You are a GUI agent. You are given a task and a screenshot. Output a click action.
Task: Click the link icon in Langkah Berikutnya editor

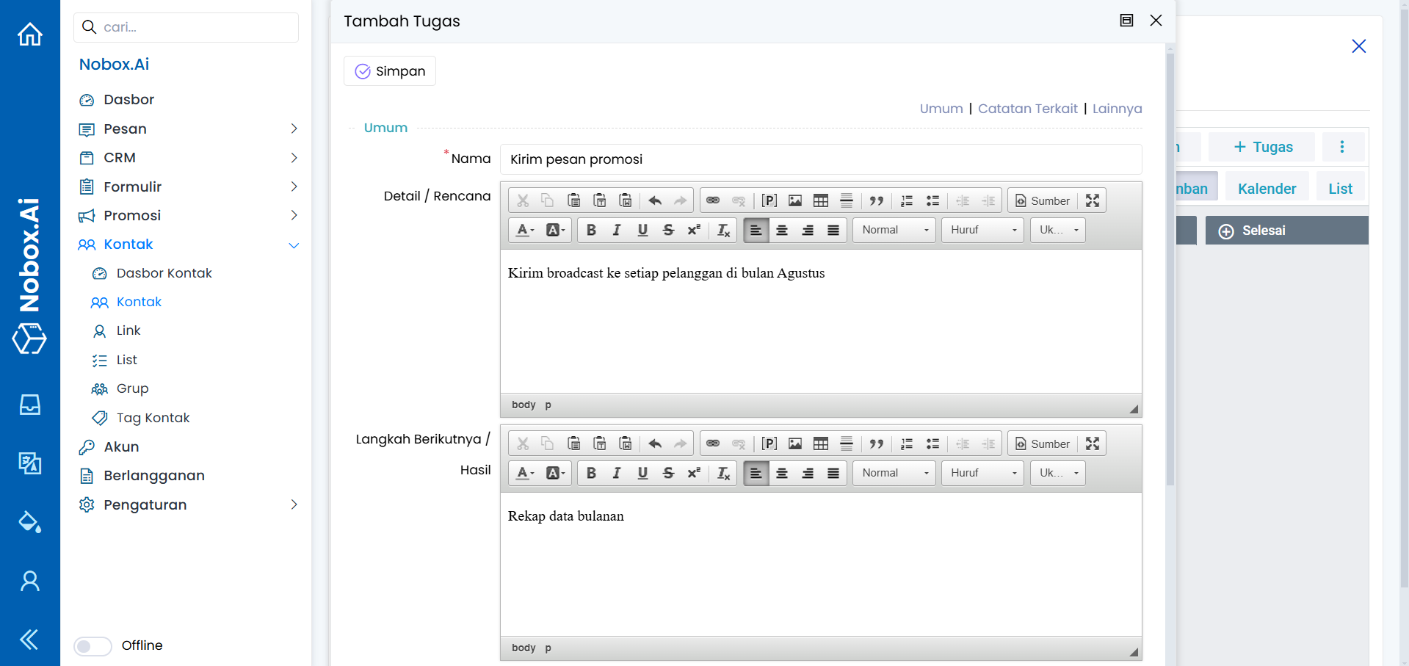coord(712,444)
